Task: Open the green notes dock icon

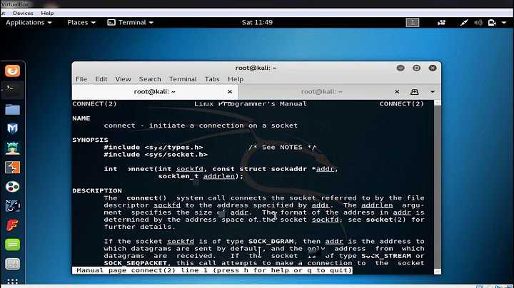Action: [x=12, y=245]
